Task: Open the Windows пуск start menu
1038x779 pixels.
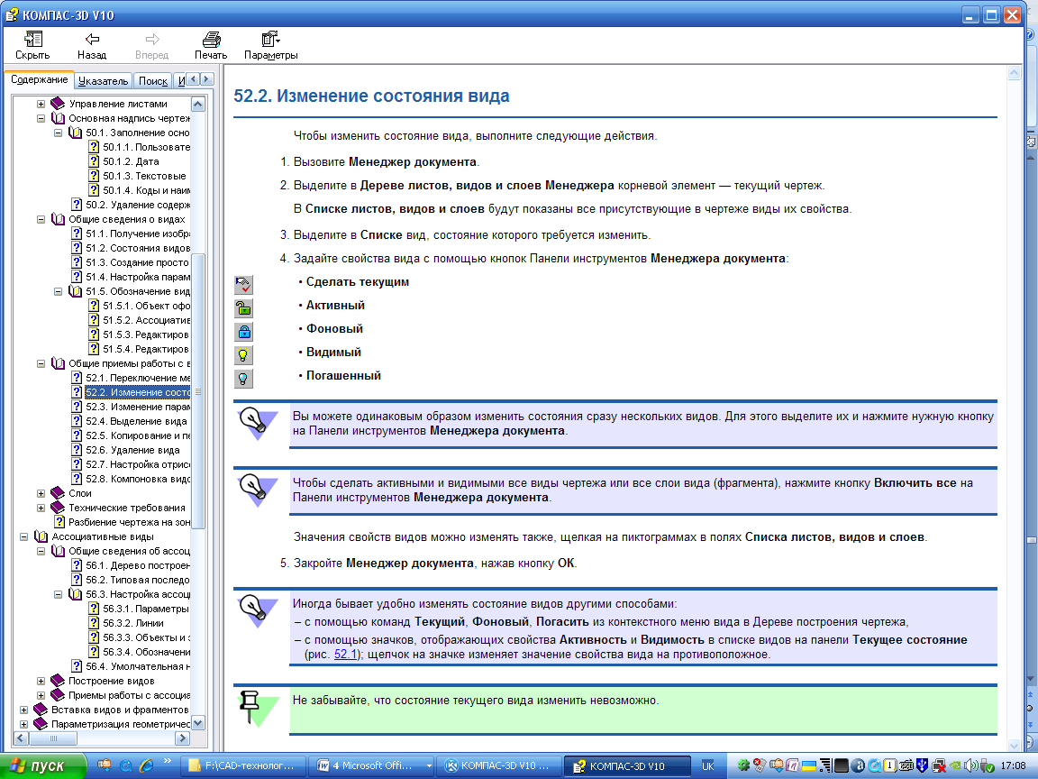Action: coord(42,765)
